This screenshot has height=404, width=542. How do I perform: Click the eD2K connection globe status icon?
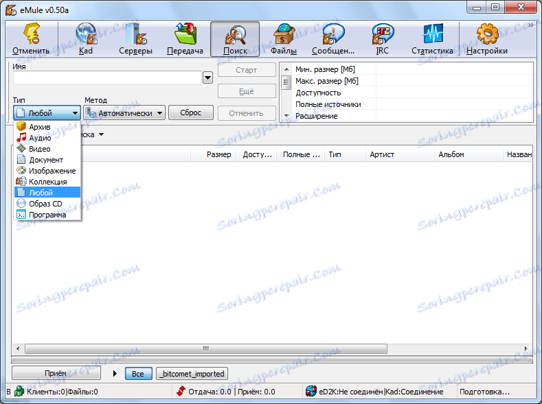[x=311, y=392]
